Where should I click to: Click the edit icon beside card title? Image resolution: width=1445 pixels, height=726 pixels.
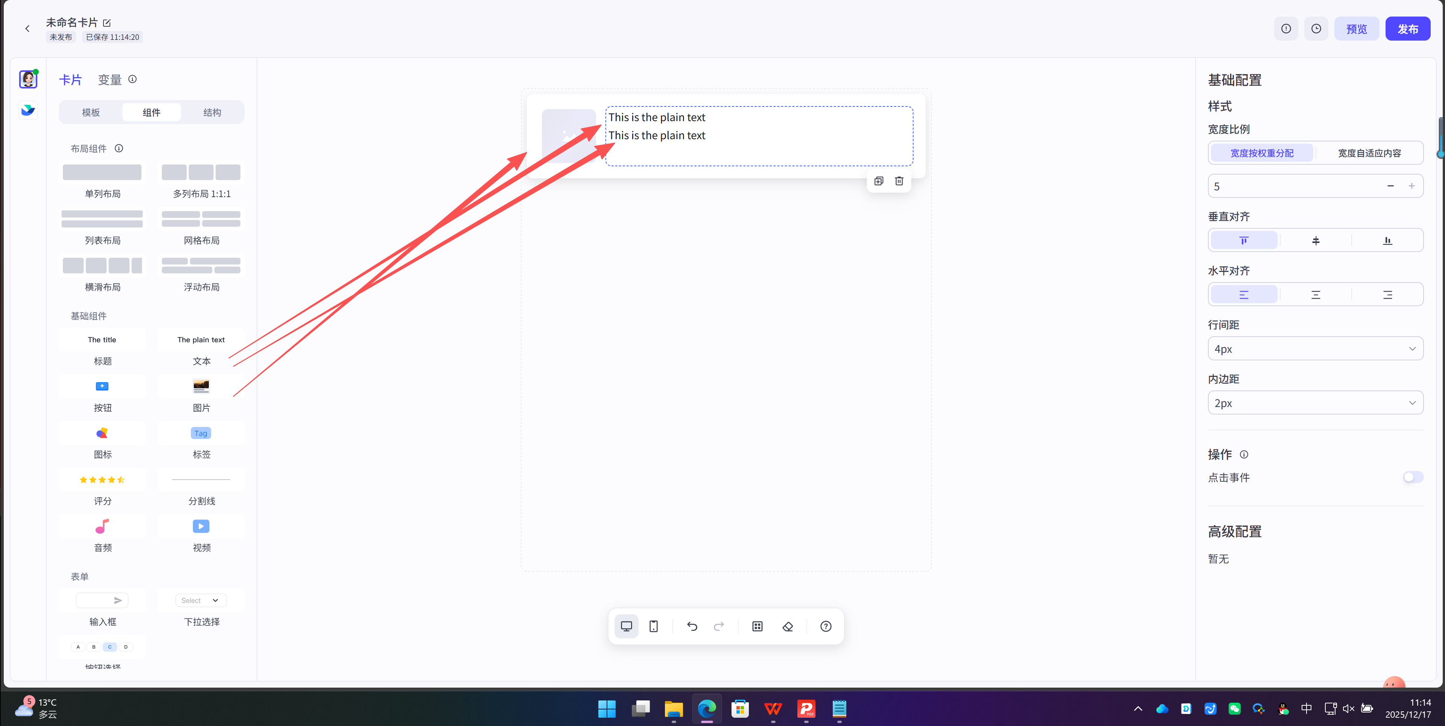coord(107,23)
